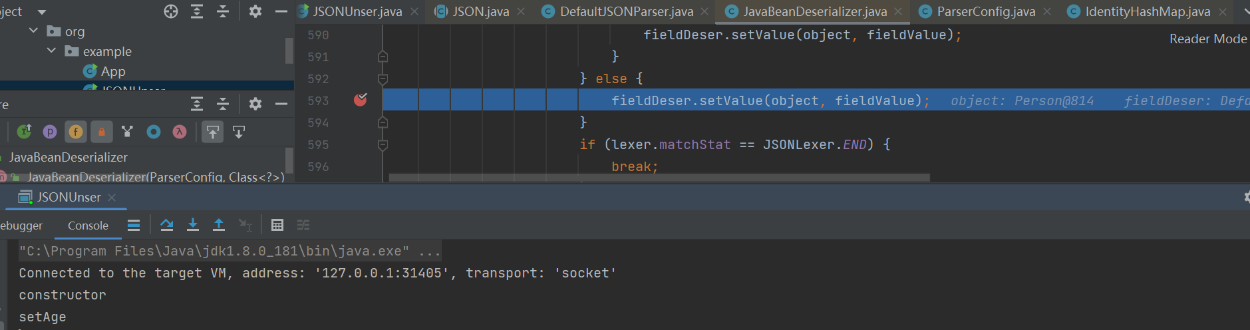
Task: Toggle the Show Fields filter in Structure
Action: point(76,132)
